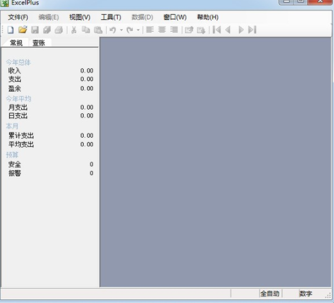Click the Print icon in toolbar
This screenshot has width=334, height=303.
59,30
